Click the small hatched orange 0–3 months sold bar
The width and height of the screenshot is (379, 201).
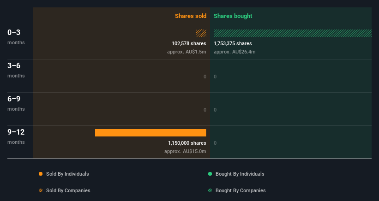pos(201,33)
